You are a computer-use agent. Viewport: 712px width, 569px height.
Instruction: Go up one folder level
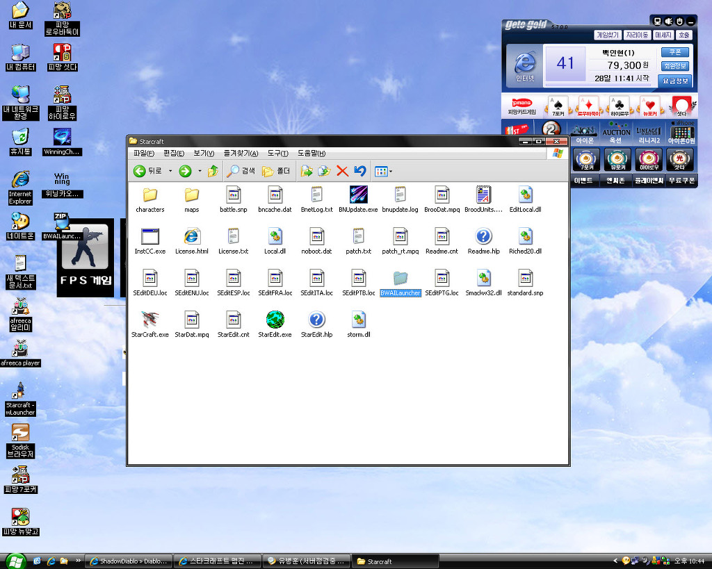[x=213, y=171]
